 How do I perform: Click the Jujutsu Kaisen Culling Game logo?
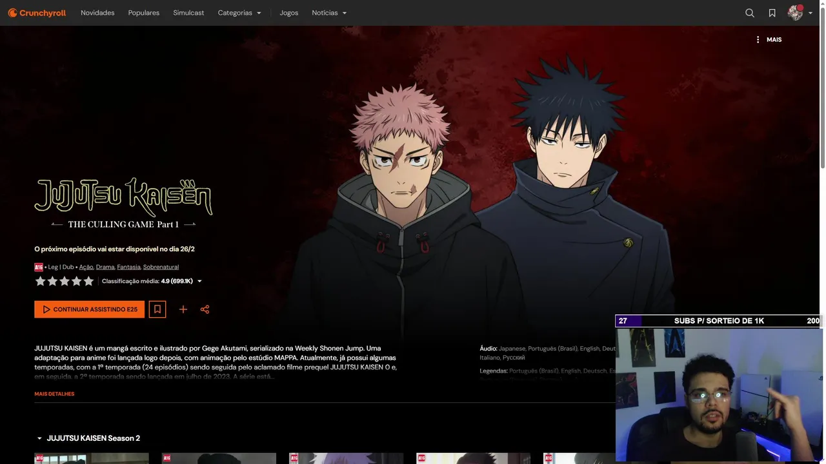point(123,203)
